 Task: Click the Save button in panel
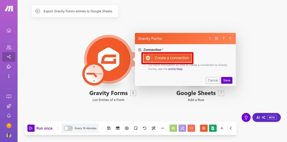click(x=226, y=80)
